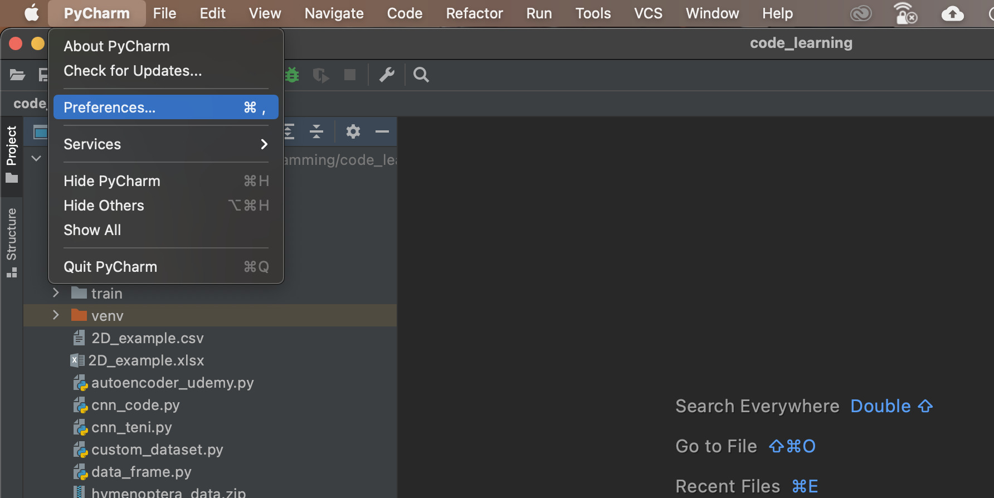
Task: Click the Search Everywhere magnifier icon
Action: (421, 75)
